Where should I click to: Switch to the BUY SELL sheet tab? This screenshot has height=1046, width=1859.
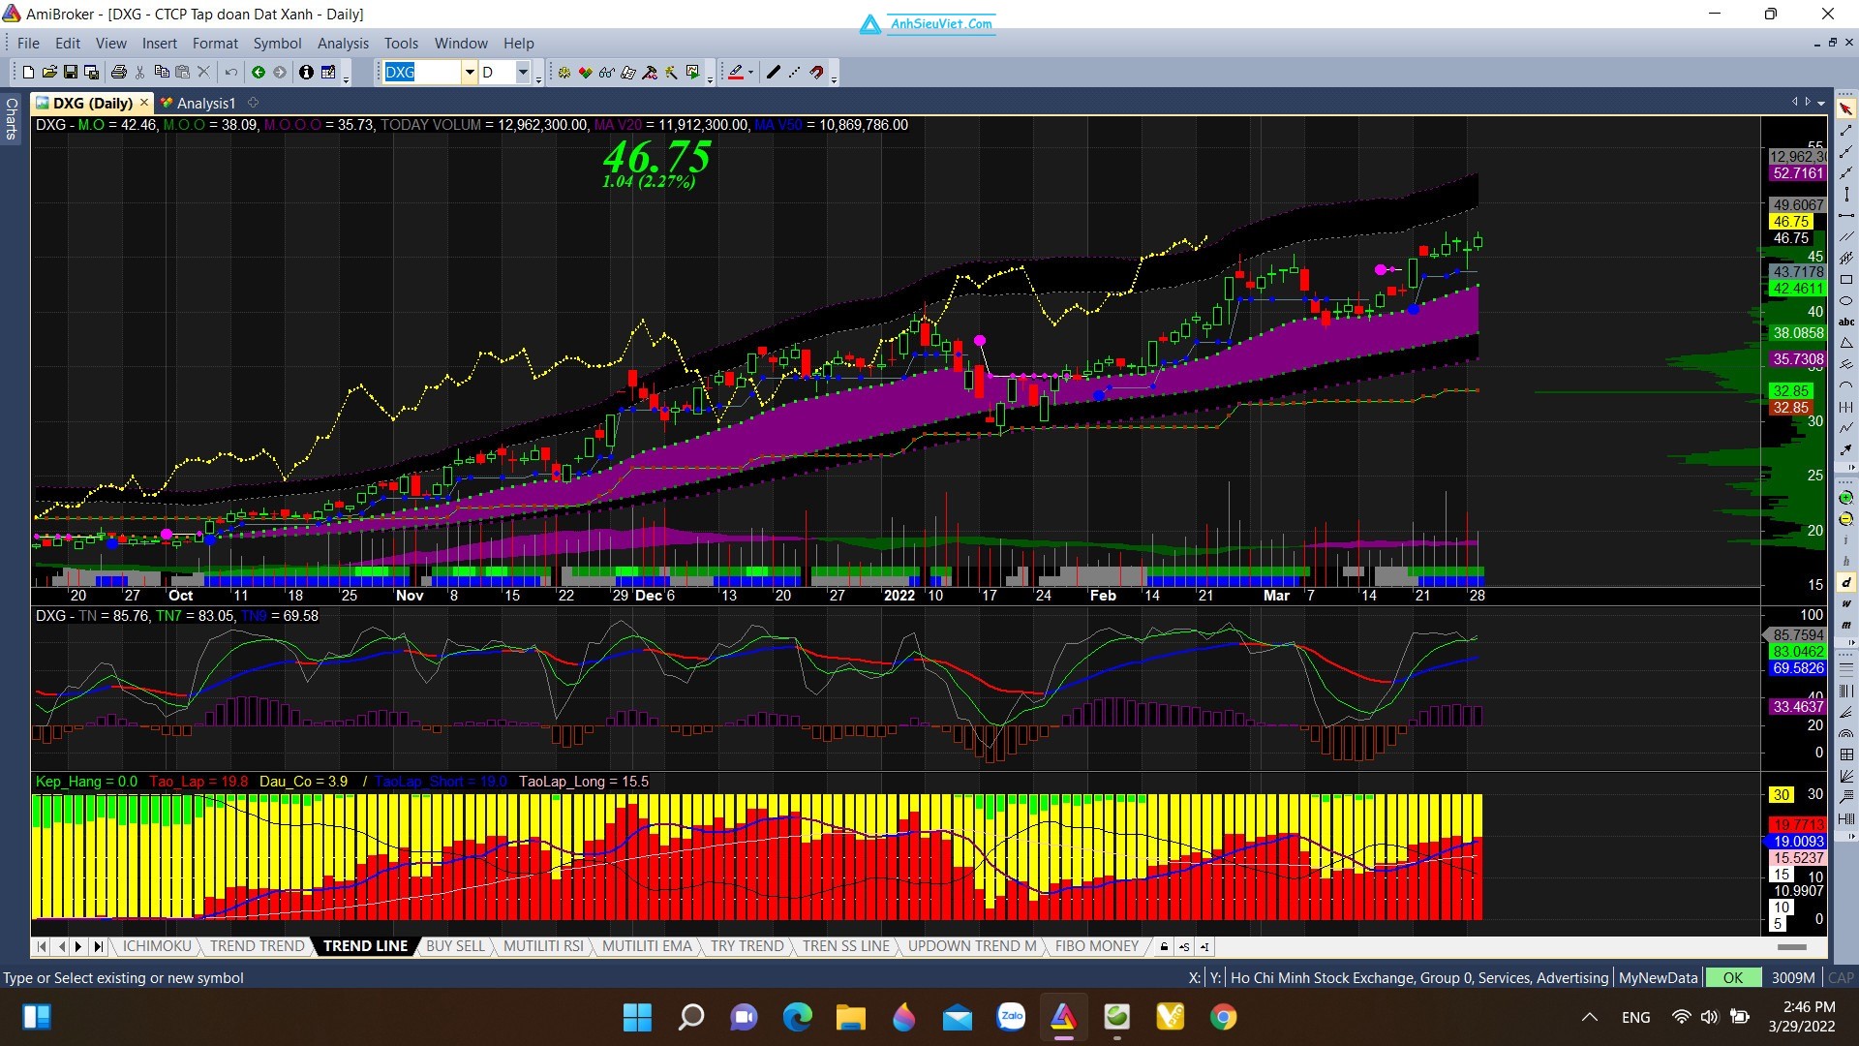point(455,946)
